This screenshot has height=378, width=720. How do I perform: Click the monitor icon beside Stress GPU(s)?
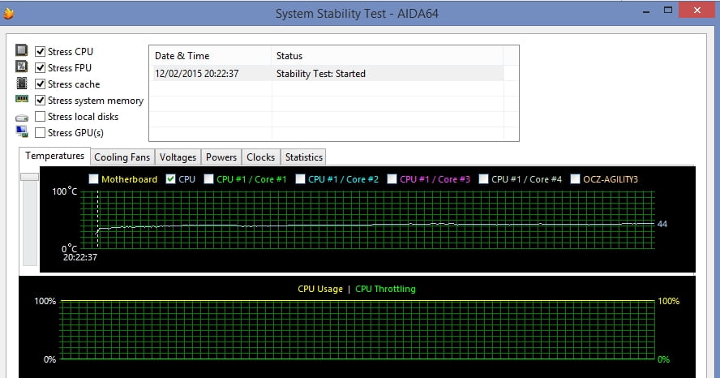pos(22,132)
